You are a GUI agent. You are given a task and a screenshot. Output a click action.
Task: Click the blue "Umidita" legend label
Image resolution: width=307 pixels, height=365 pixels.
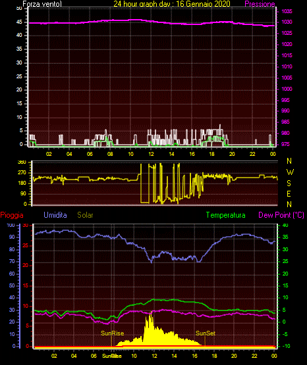pyautogui.click(x=55, y=215)
